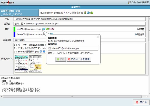Click the horizontal scrollbar handle
This screenshot has width=150, height=106.
tap(72, 97)
